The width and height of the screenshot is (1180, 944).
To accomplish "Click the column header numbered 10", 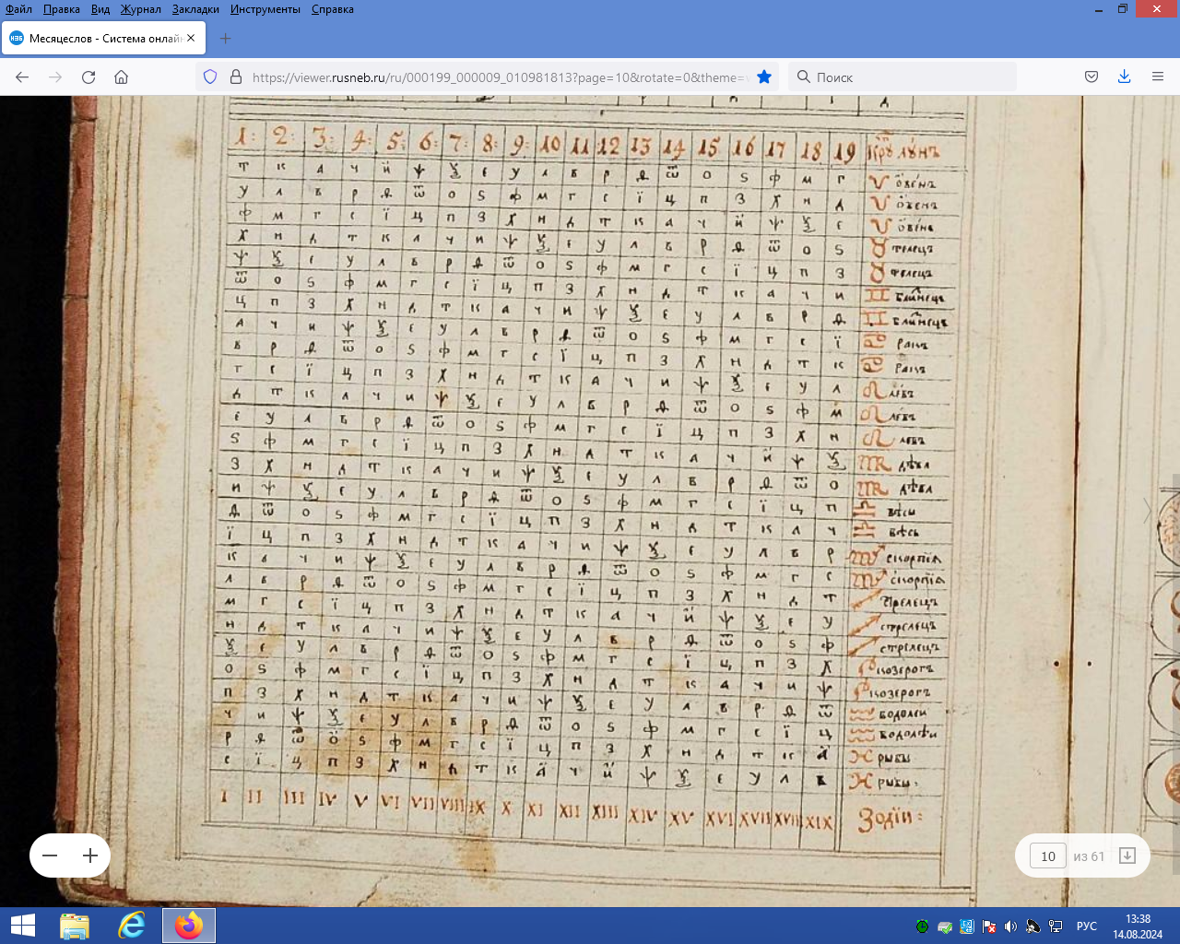I will pyautogui.click(x=550, y=144).
